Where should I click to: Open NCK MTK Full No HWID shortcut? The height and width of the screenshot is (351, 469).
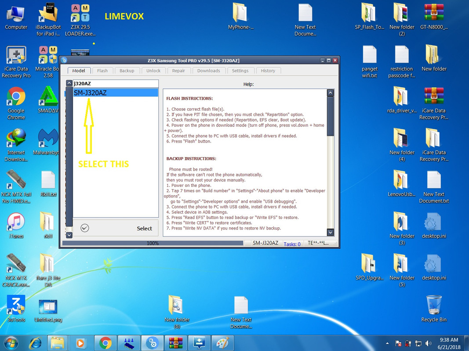[16, 187]
